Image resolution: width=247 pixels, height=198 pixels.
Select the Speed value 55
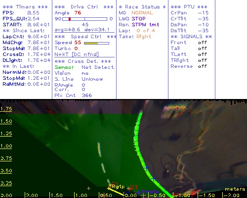(x=78, y=43)
